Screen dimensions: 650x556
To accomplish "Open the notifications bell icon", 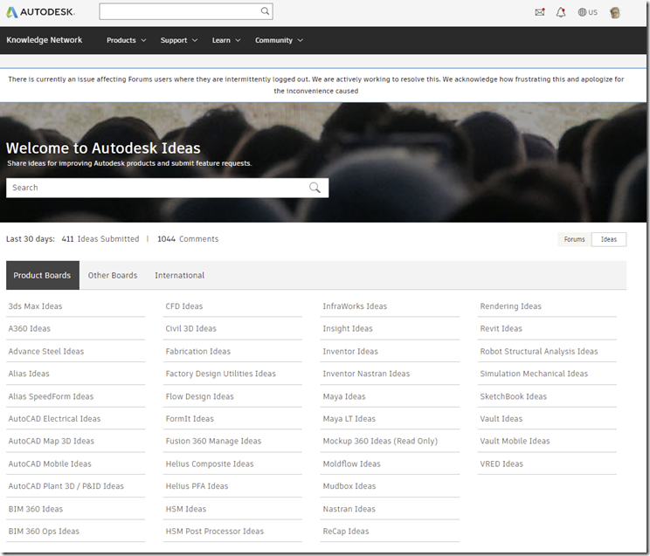I will (561, 12).
